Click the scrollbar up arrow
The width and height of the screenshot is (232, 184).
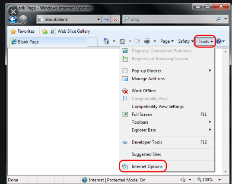pyautogui.click(x=226, y=52)
